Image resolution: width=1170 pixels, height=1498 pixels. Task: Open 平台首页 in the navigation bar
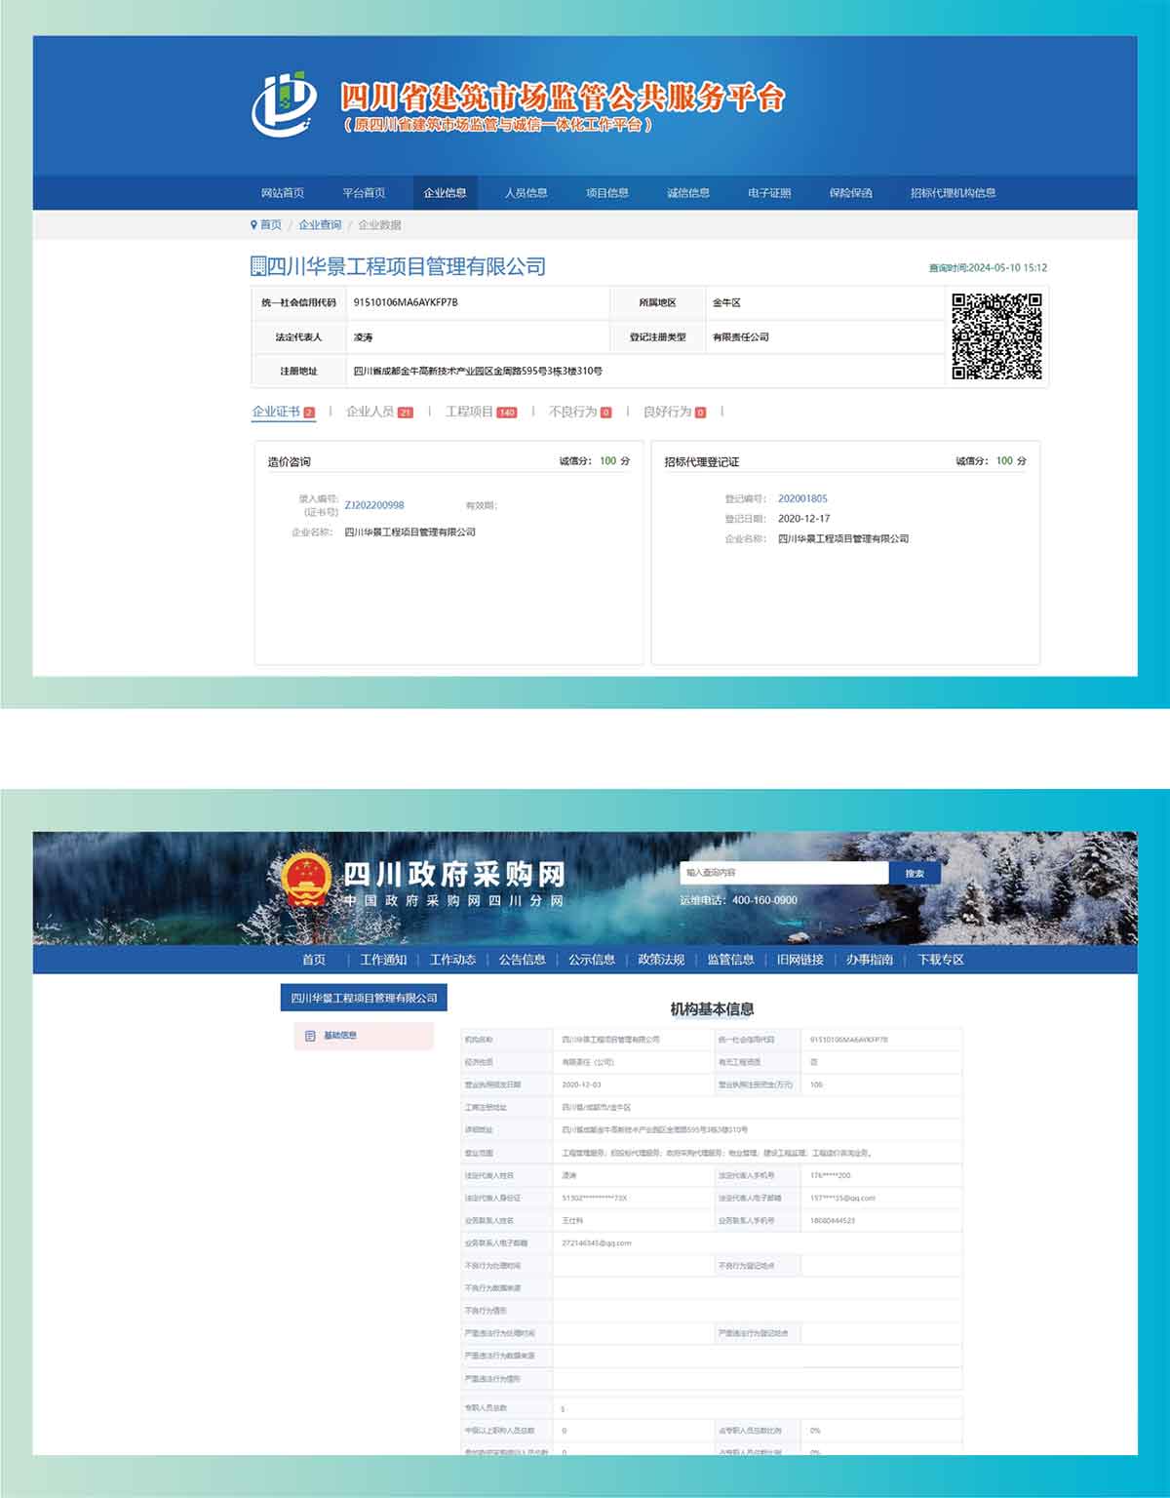click(364, 193)
